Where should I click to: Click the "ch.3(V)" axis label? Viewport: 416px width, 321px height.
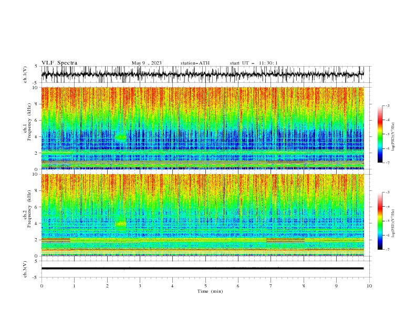point(25,269)
